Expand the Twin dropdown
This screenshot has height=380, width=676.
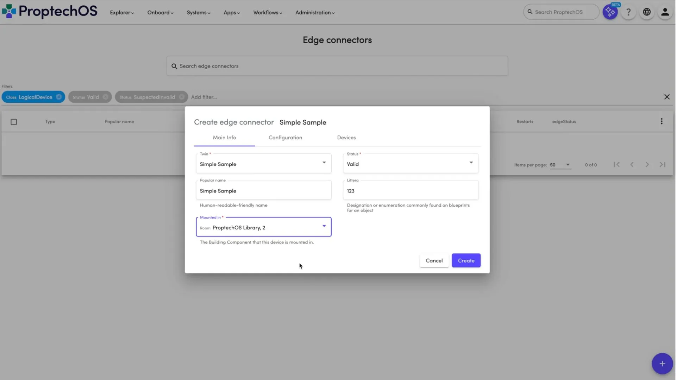tap(324, 163)
